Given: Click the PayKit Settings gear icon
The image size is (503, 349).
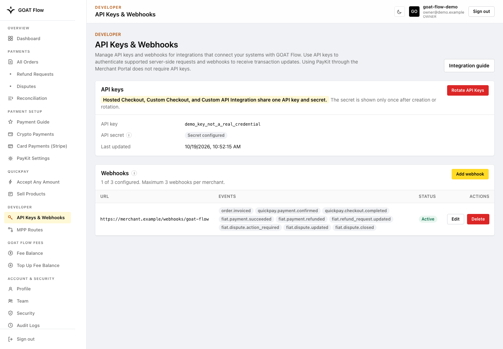Looking at the screenshot, I should coord(10,158).
